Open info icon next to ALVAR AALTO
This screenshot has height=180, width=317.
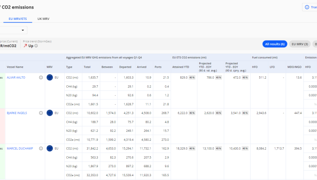point(41,78)
